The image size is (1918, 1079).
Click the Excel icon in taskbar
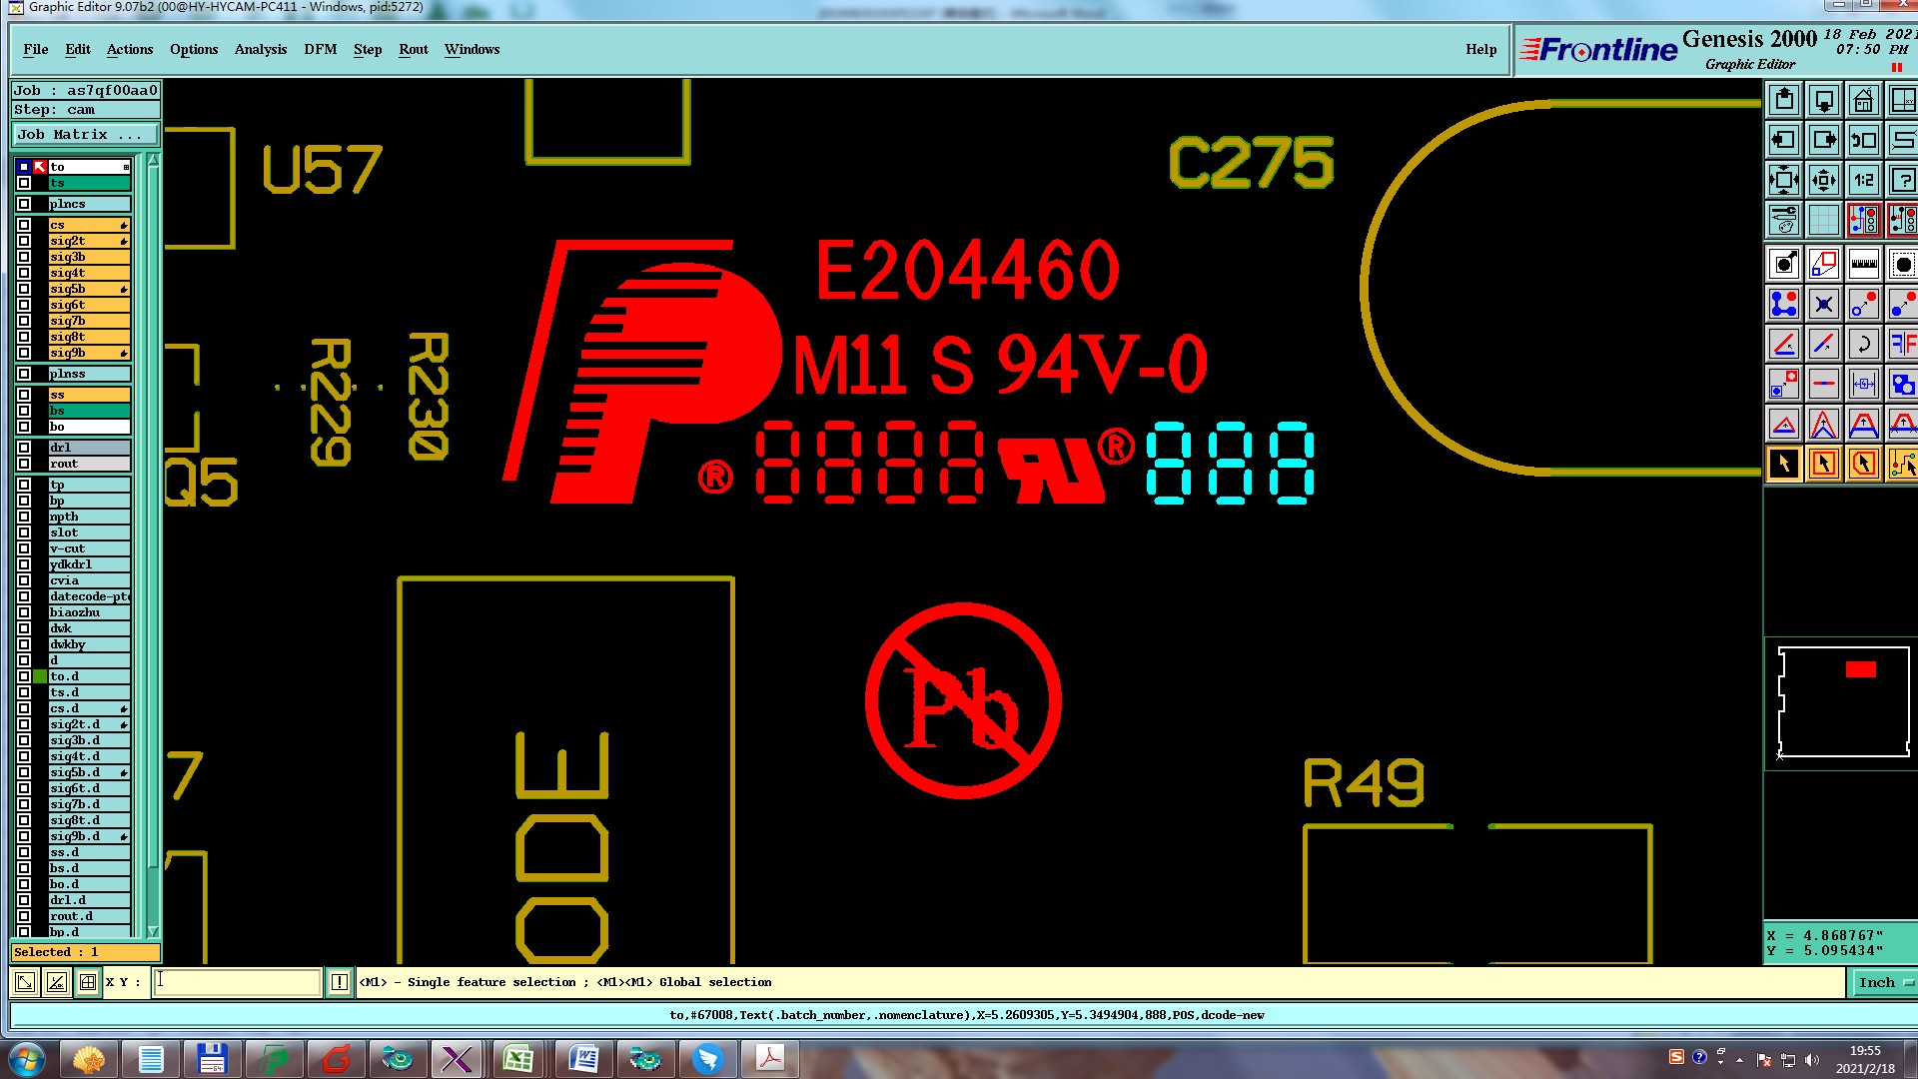tap(517, 1058)
